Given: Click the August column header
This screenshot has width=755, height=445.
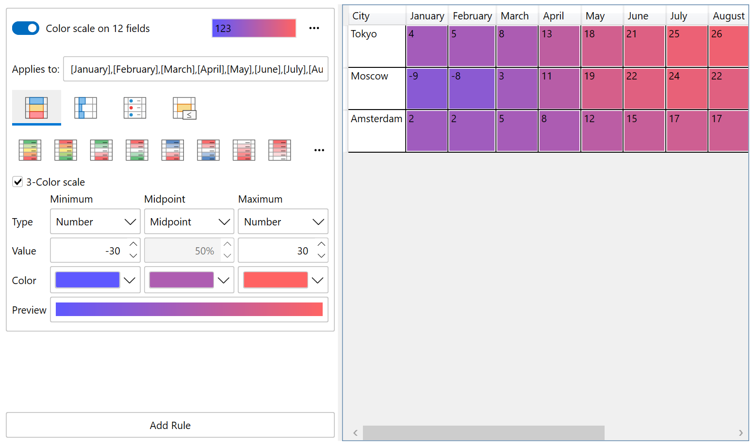Looking at the screenshot, I should click(x=728, y=16).
